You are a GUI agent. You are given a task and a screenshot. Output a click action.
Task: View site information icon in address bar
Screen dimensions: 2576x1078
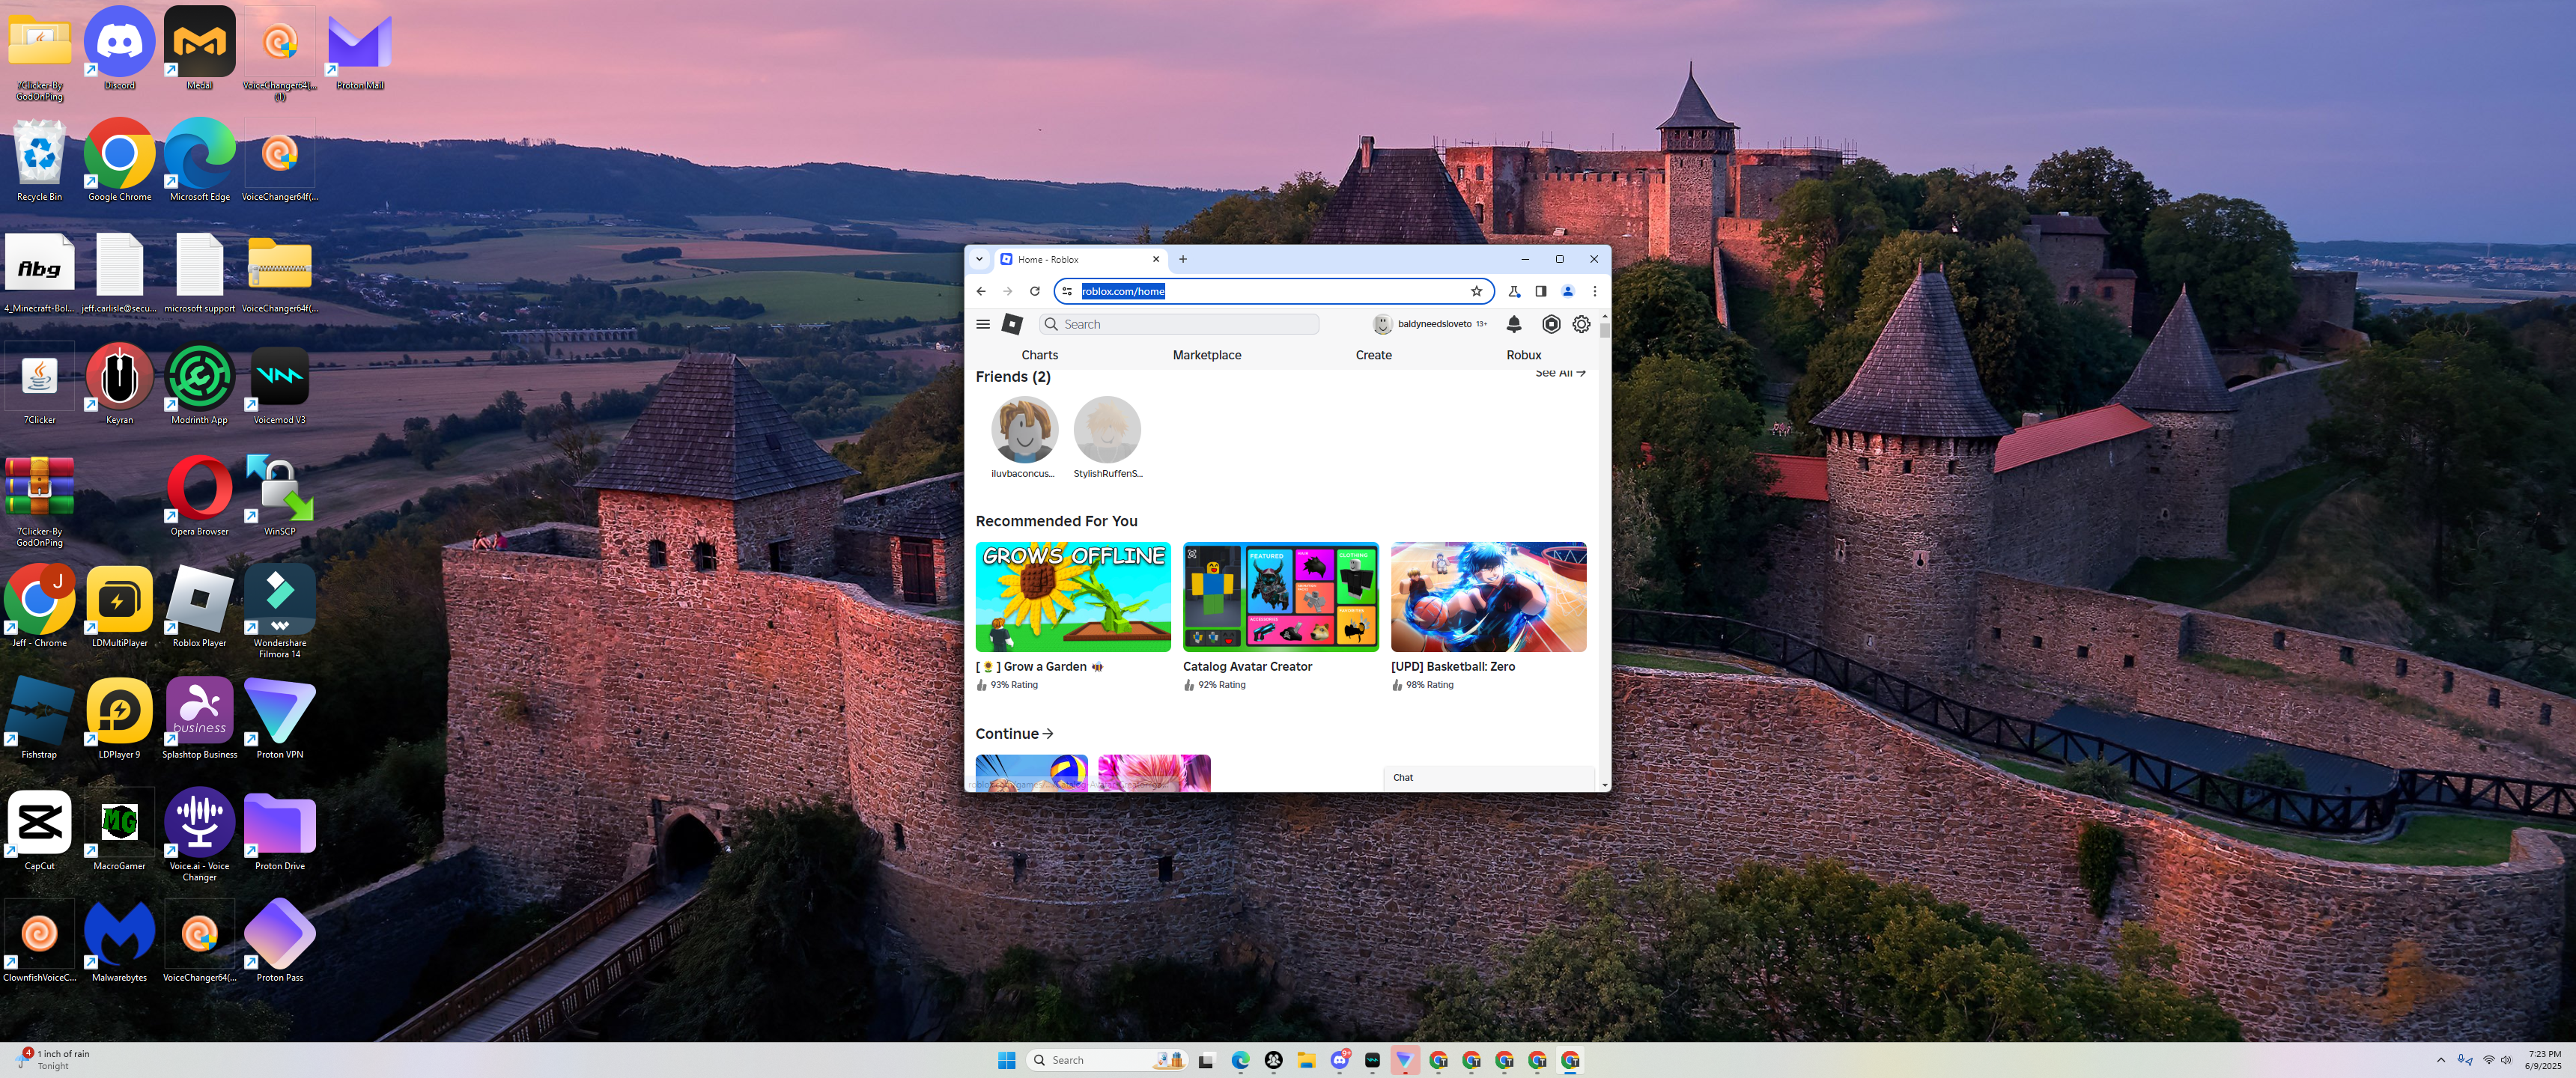pyautogui.click(x=1067, y=291)
